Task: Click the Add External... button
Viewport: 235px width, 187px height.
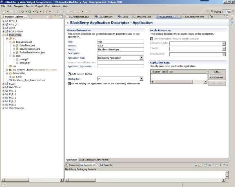Action: tap(217, 77)
